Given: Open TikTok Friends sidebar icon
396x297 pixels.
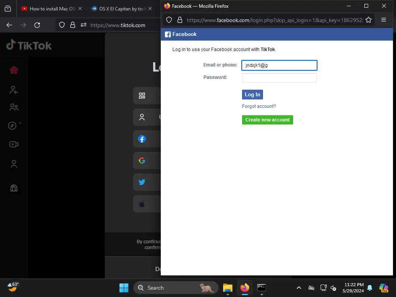Looking at the screenshot, I should coord(14,107).
